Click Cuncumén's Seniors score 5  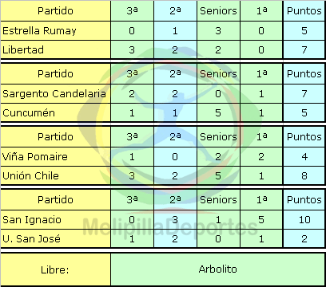click(218, 113)
